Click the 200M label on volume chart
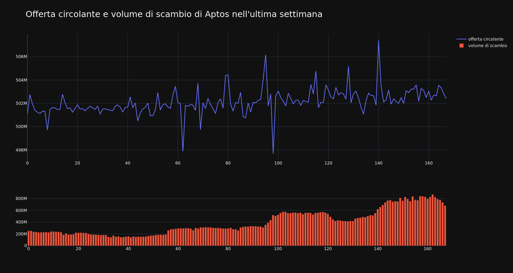This screenshot has width=513, height=273. (x=21, y=234)
